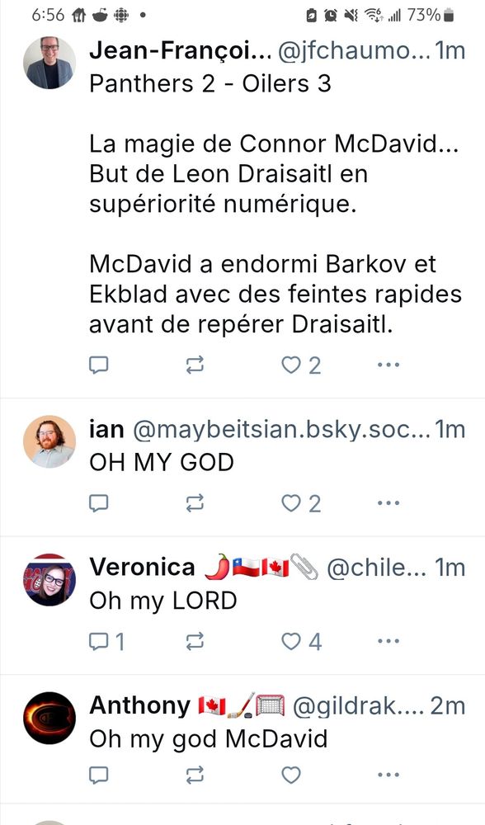This screenshot has height=825, width=485.
Task: Tap the empty like heart on Anthony's post
Action: [x=290, y=775]
